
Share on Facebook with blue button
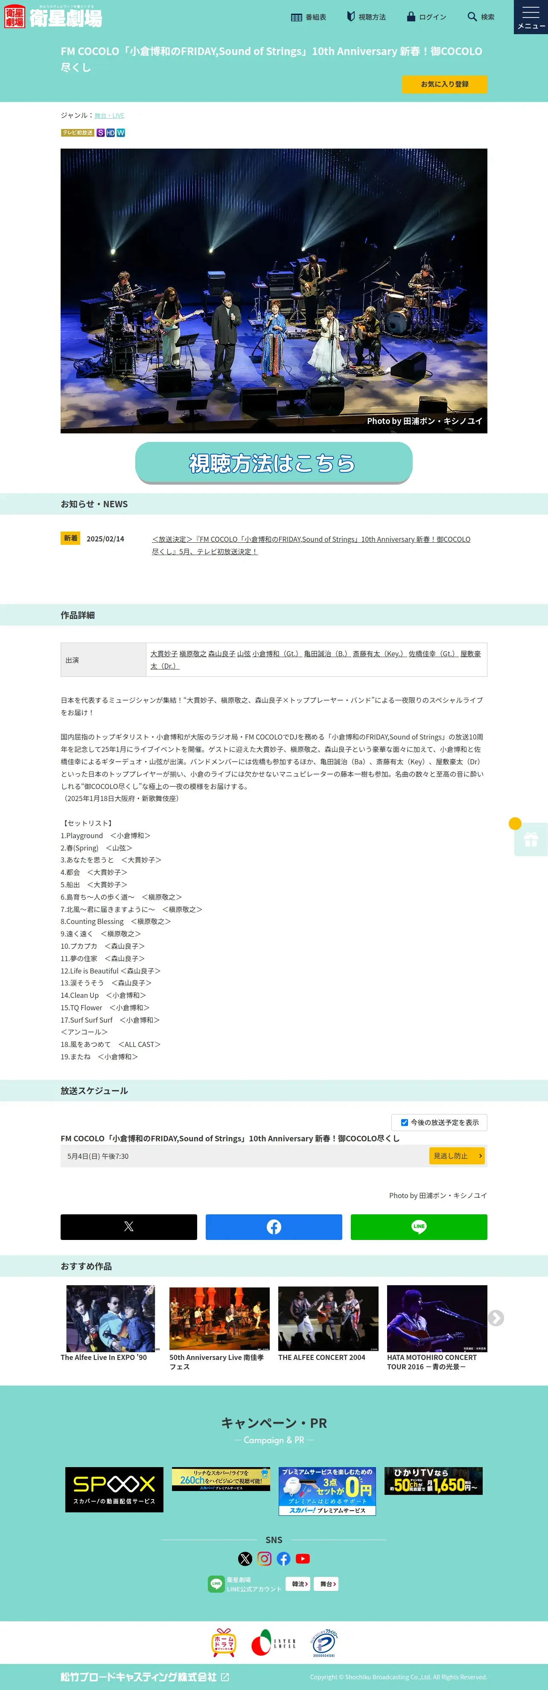coord(274,1227)
